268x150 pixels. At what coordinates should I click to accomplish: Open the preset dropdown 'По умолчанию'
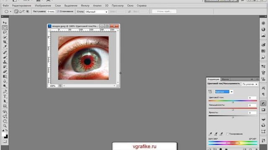tap(250, 84)
